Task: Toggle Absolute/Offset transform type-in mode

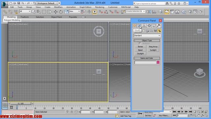Action: (76, 112)
